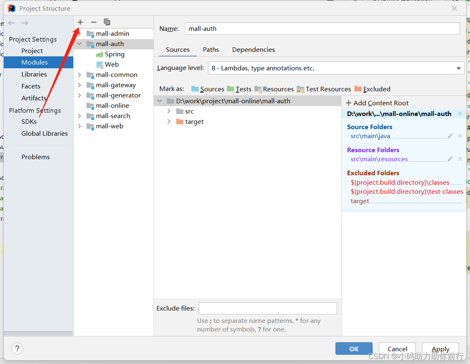
Task: Expand the target folder node
Action: tap(169, 121)
